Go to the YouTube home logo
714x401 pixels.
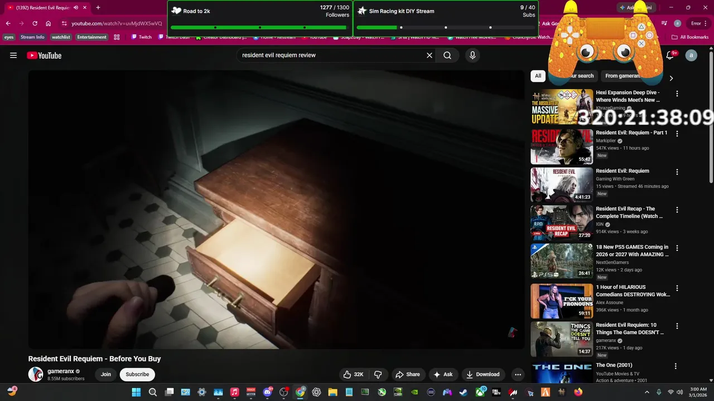(x=44, y=55)
